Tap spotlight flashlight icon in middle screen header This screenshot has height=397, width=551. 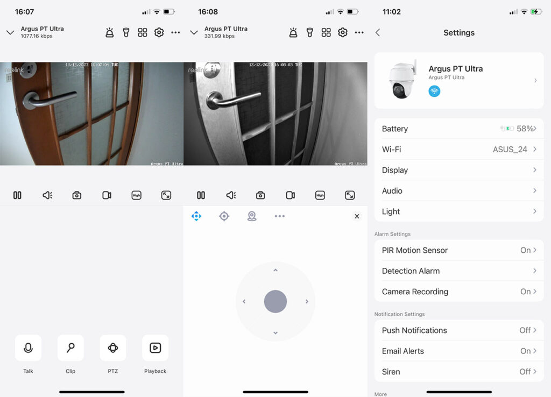pos(309,33)
